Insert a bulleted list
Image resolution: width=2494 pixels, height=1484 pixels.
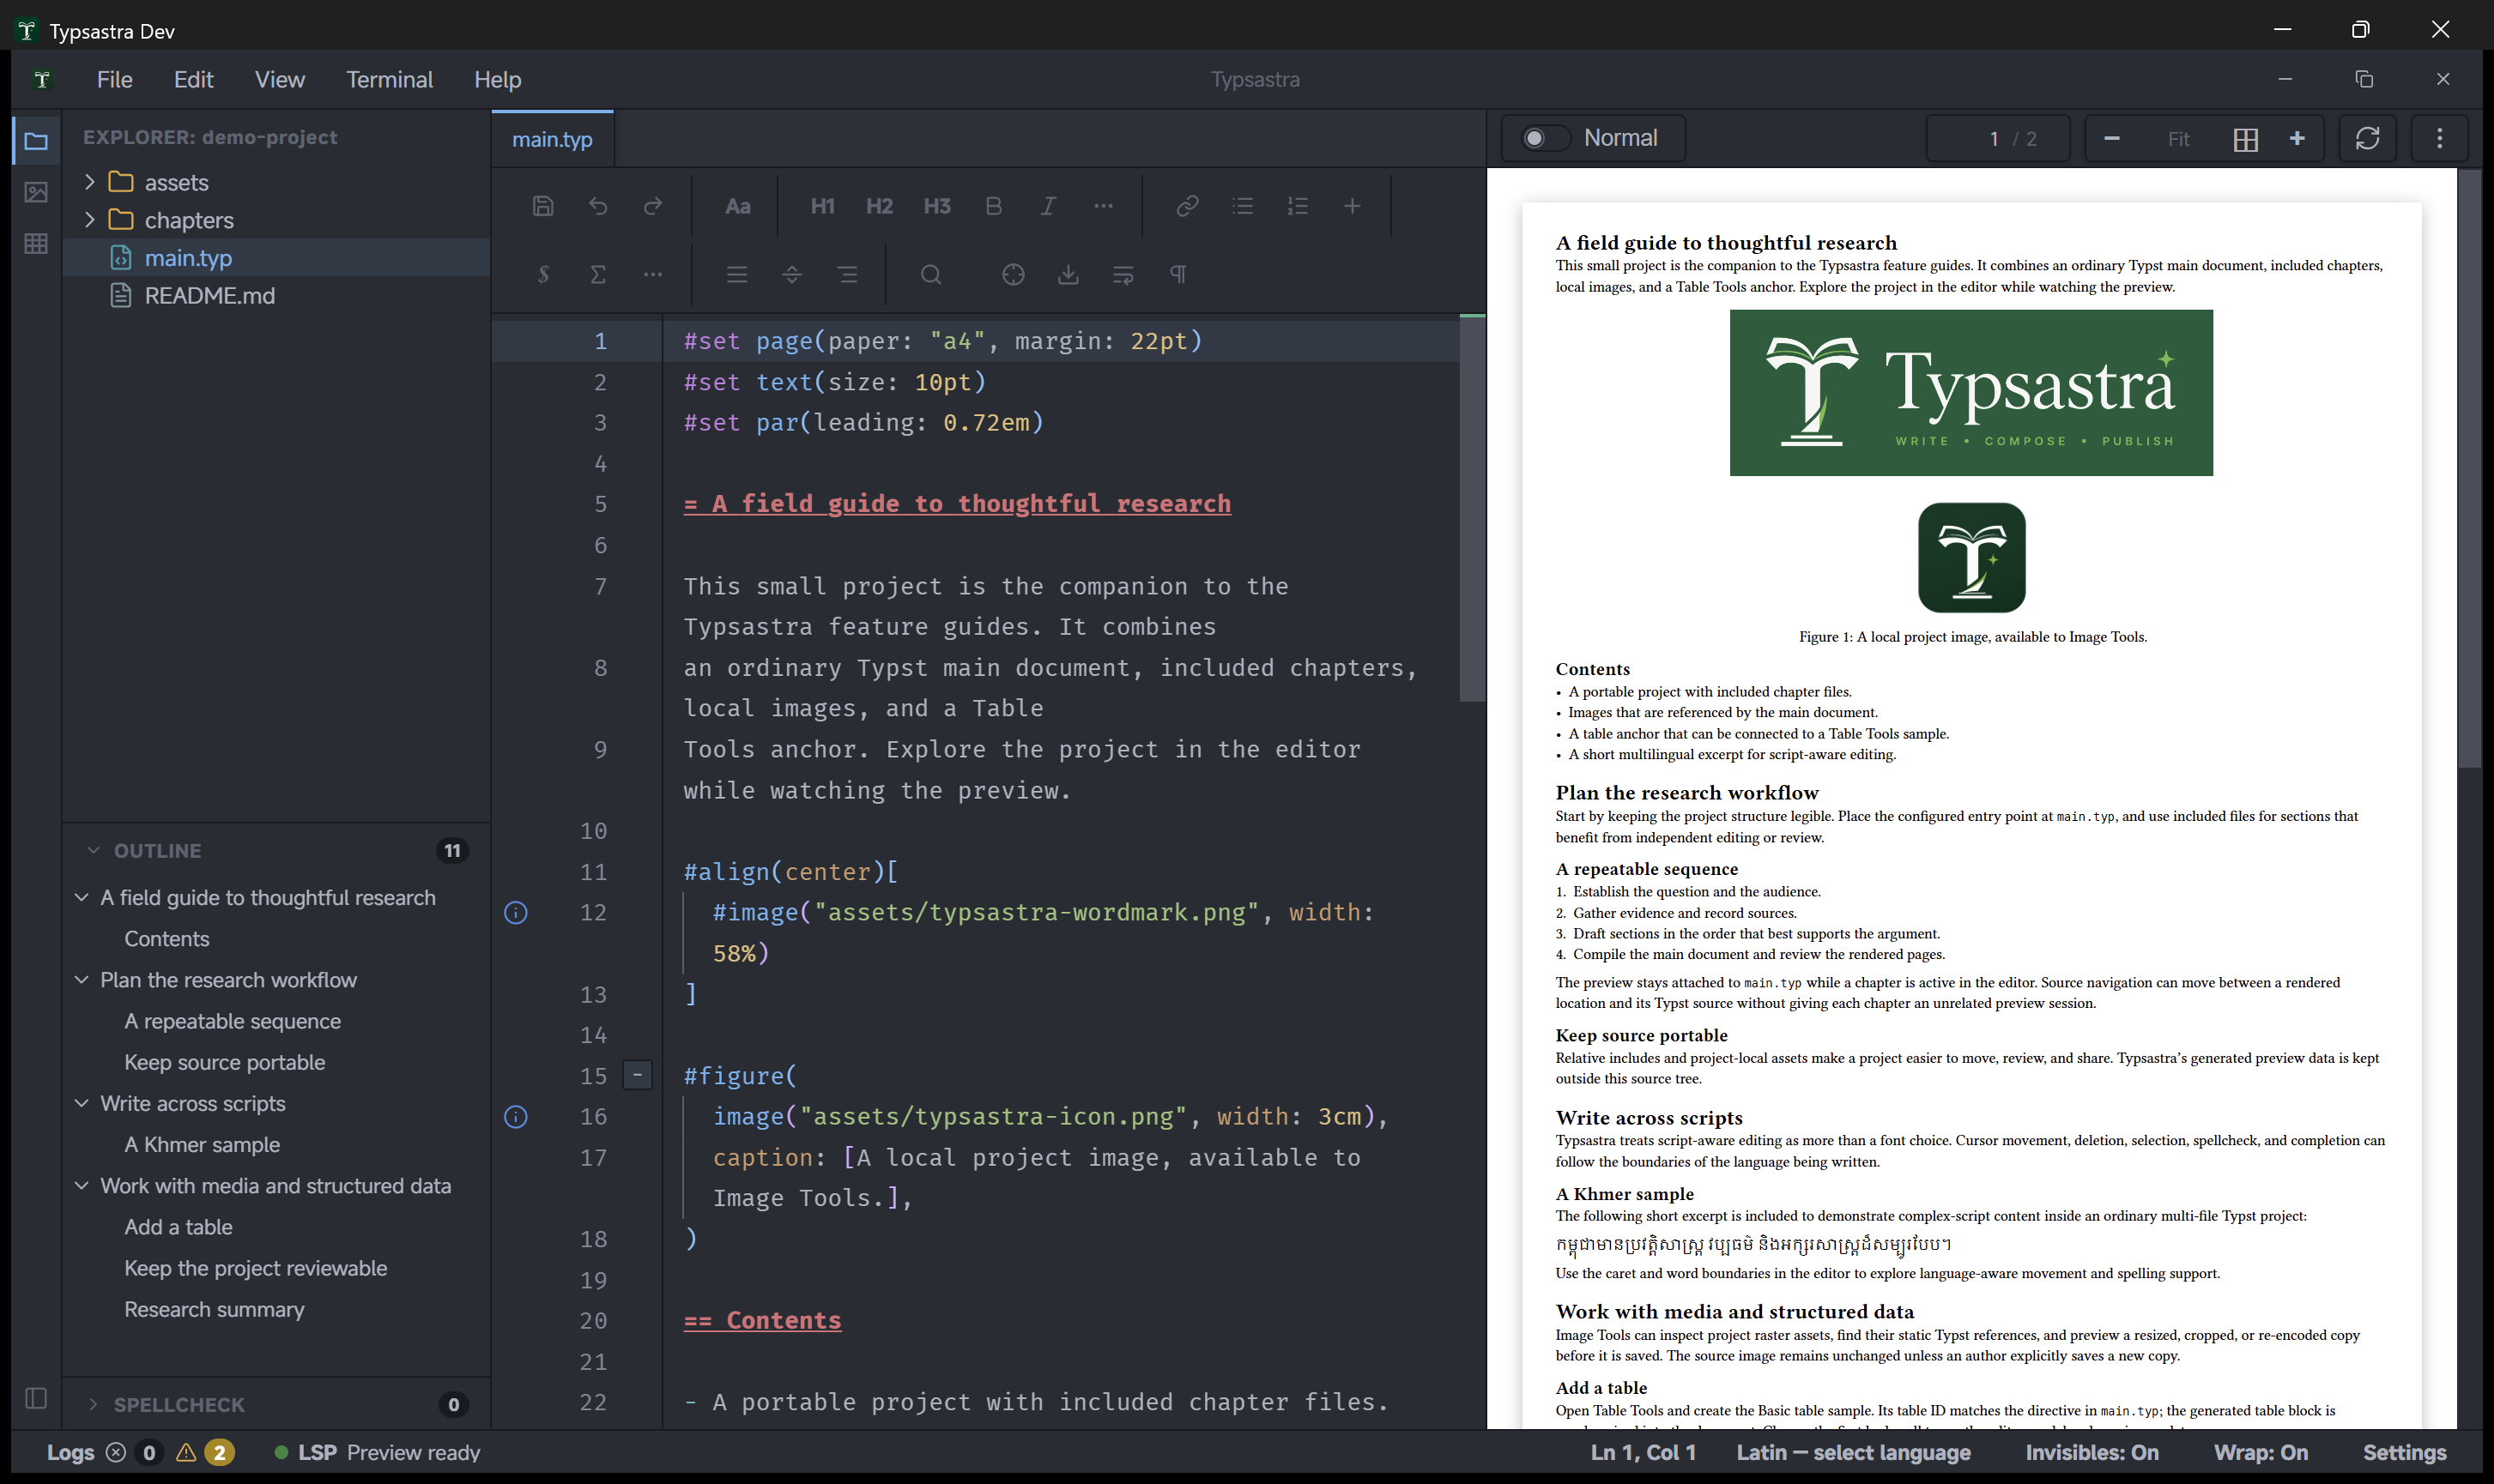tap(1243, 206)
